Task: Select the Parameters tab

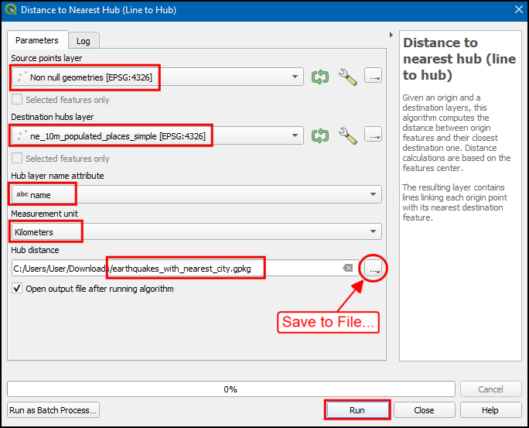Action: [x=37, y=40]
